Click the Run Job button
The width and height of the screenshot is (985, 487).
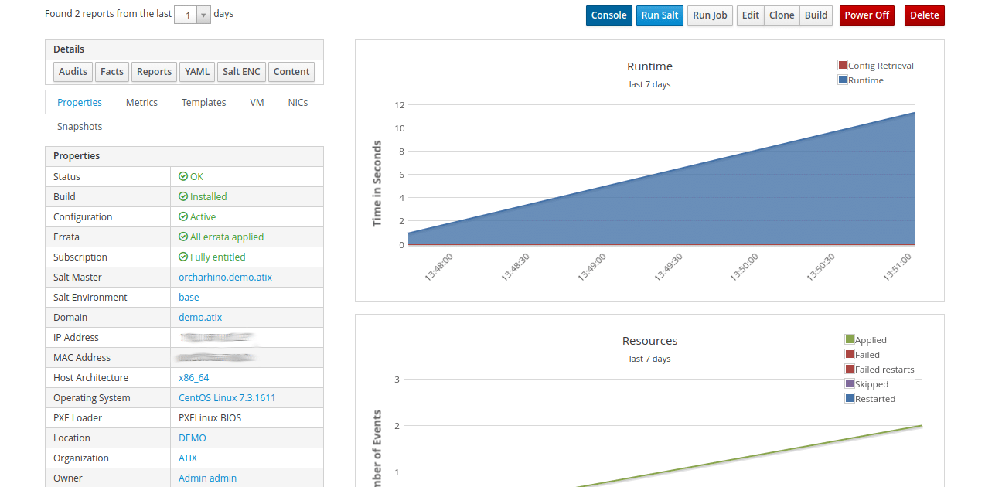point(710,15)
